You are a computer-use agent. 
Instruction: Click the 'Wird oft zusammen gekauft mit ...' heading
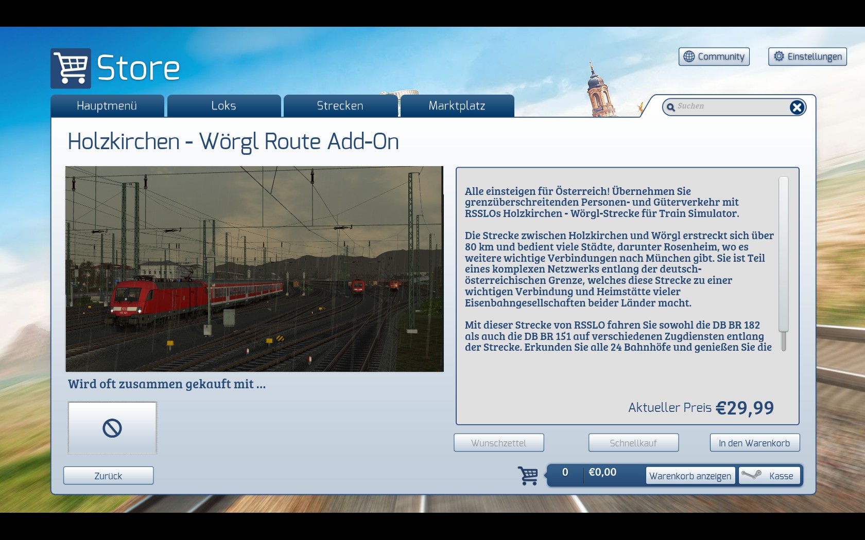point(167,384)
